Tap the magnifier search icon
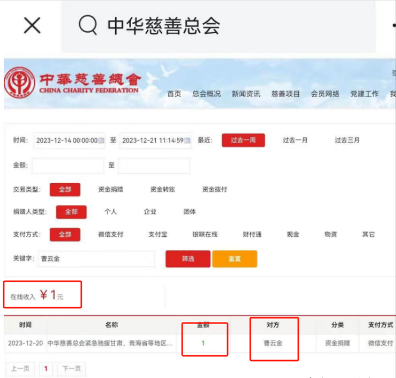 [x=88, y=25]
